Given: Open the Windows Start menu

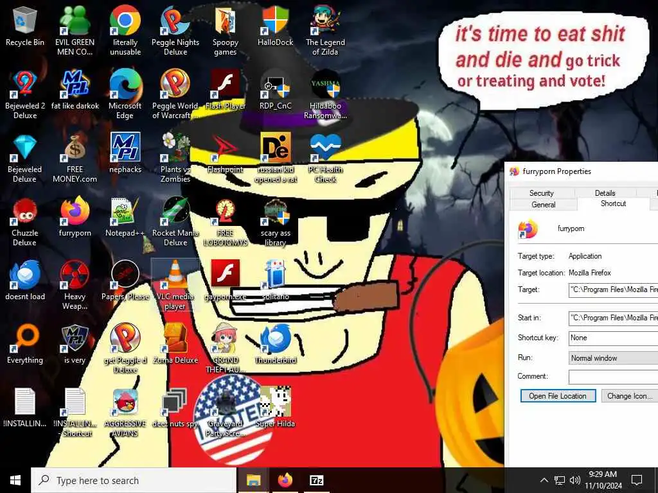Looking at the screenshot, I should (x=15, y=480).
